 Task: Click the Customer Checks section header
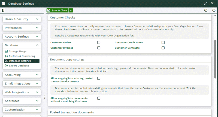tap(63, 17)
